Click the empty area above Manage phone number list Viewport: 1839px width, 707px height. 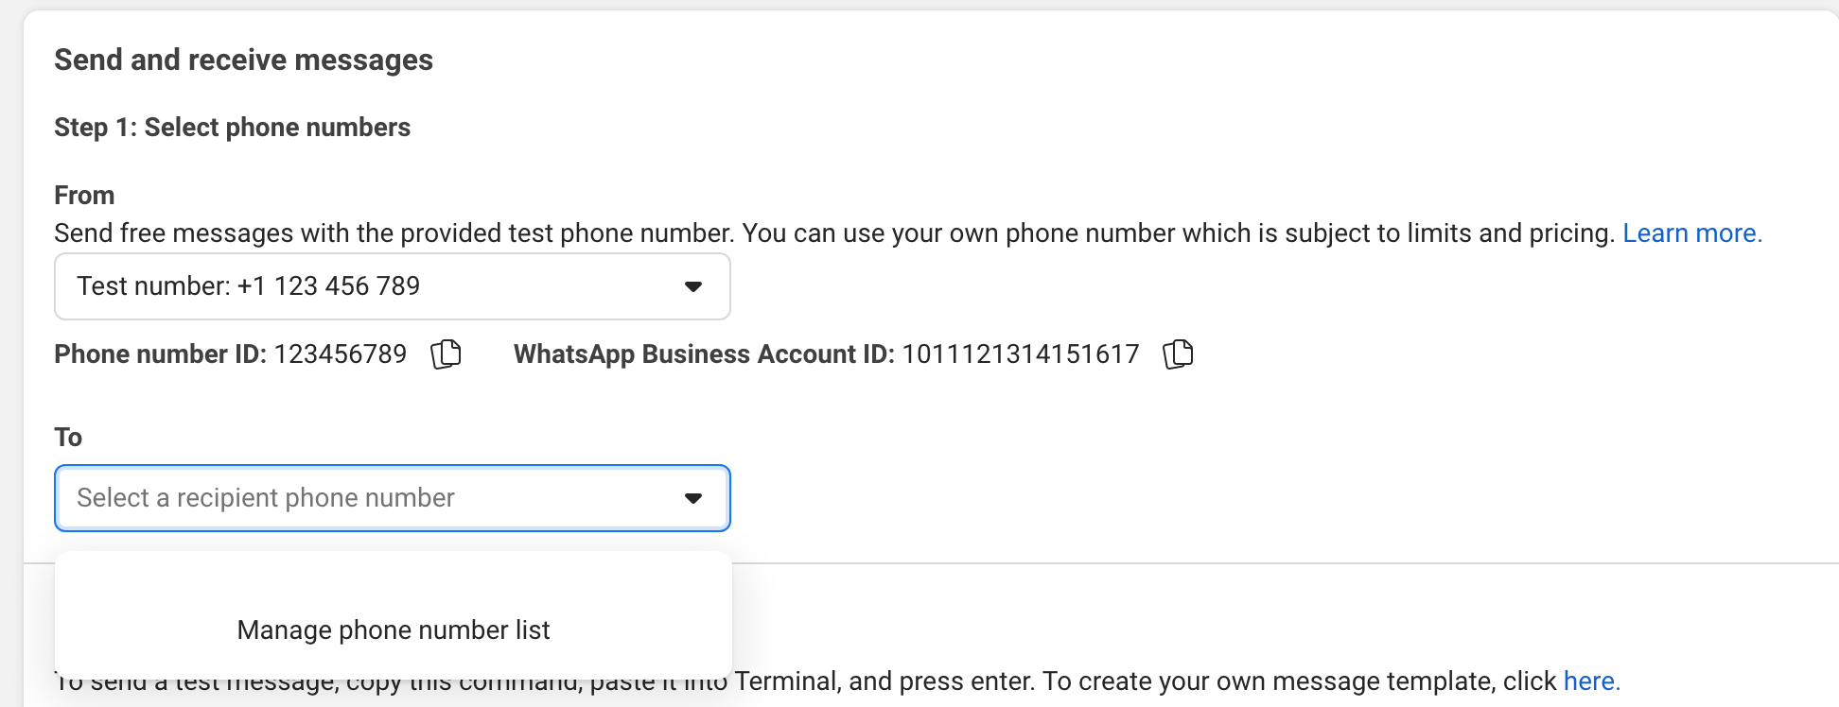click(x=394, y=578)
